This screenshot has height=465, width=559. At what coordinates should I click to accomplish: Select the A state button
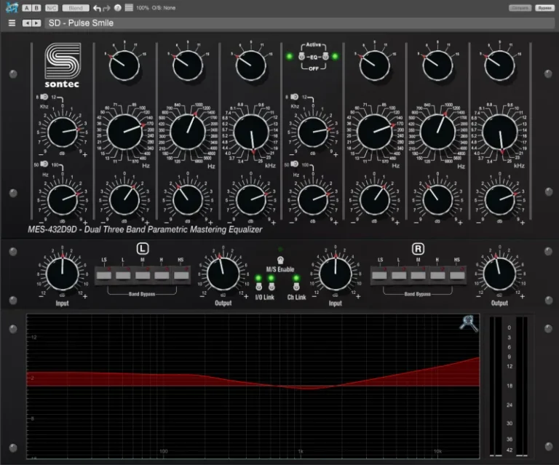tap(26, 8)
